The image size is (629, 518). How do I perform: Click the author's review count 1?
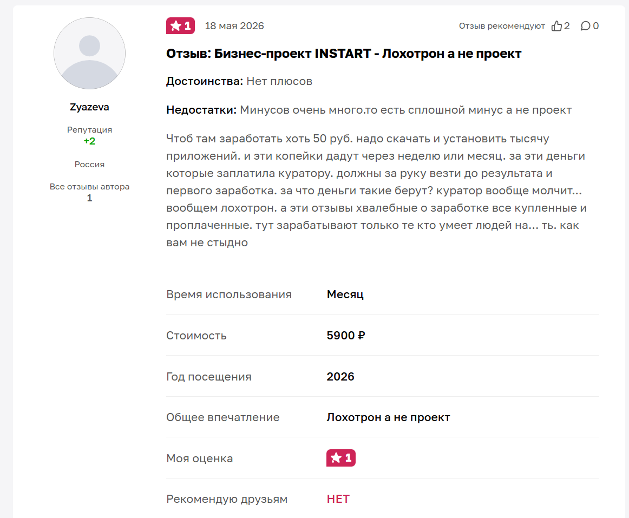(x=89, y=198)
